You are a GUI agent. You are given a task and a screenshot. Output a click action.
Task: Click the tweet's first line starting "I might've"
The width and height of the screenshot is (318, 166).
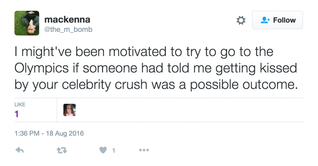(144, 52)
